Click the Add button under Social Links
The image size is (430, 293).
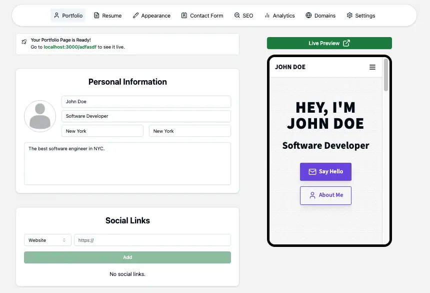point(127,257)
